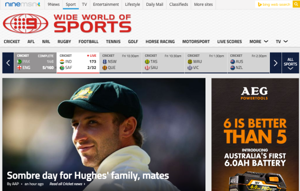Go to the TENNIS section
This screenshot has height=191, width=300.
(x=113, y=42)
